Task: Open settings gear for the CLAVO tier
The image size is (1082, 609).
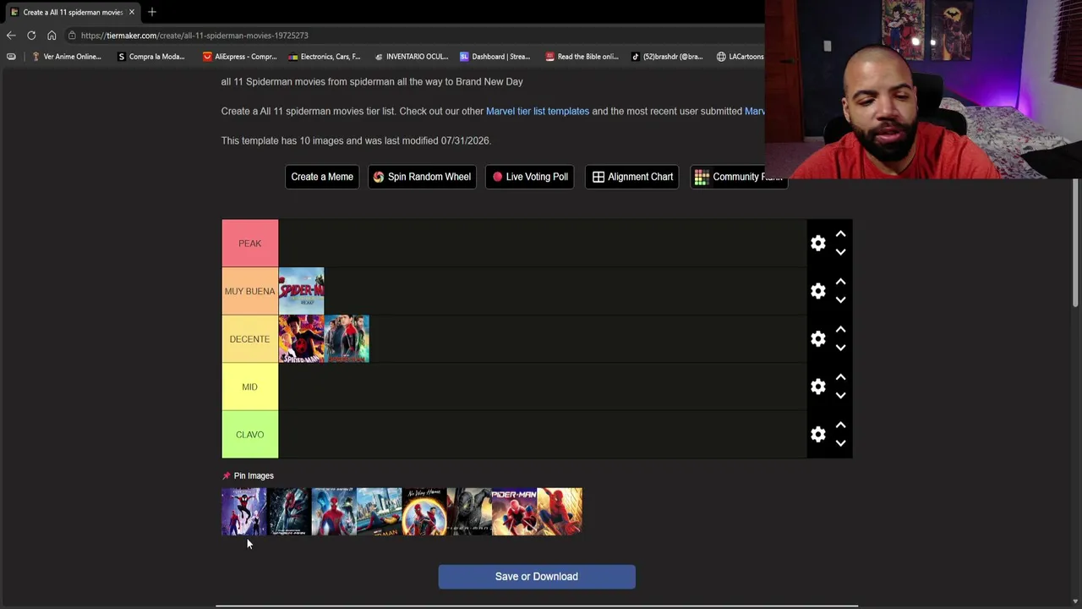Action: tap(817, 435)
